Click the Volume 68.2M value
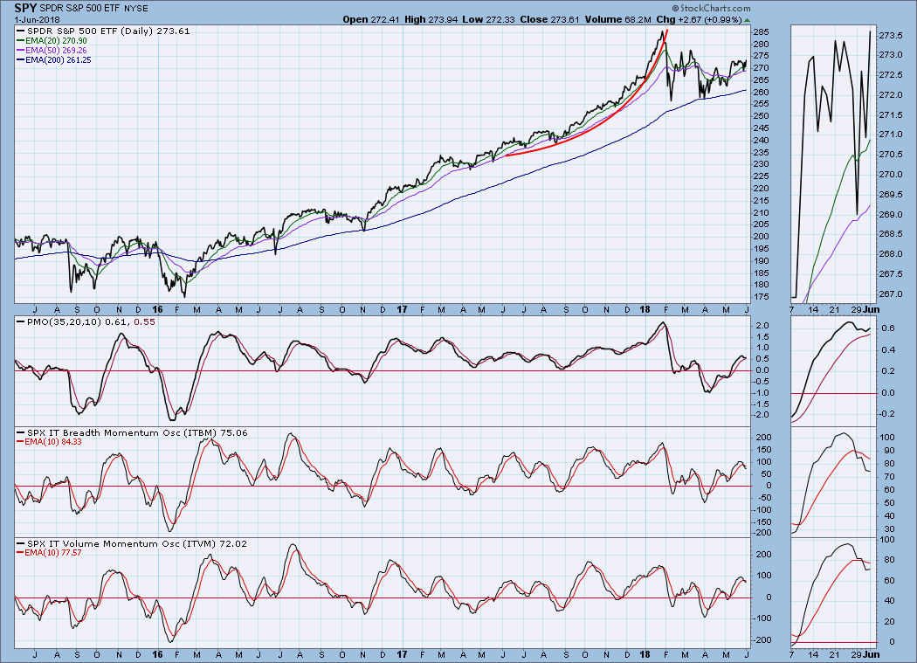 (x=617, y=19)
